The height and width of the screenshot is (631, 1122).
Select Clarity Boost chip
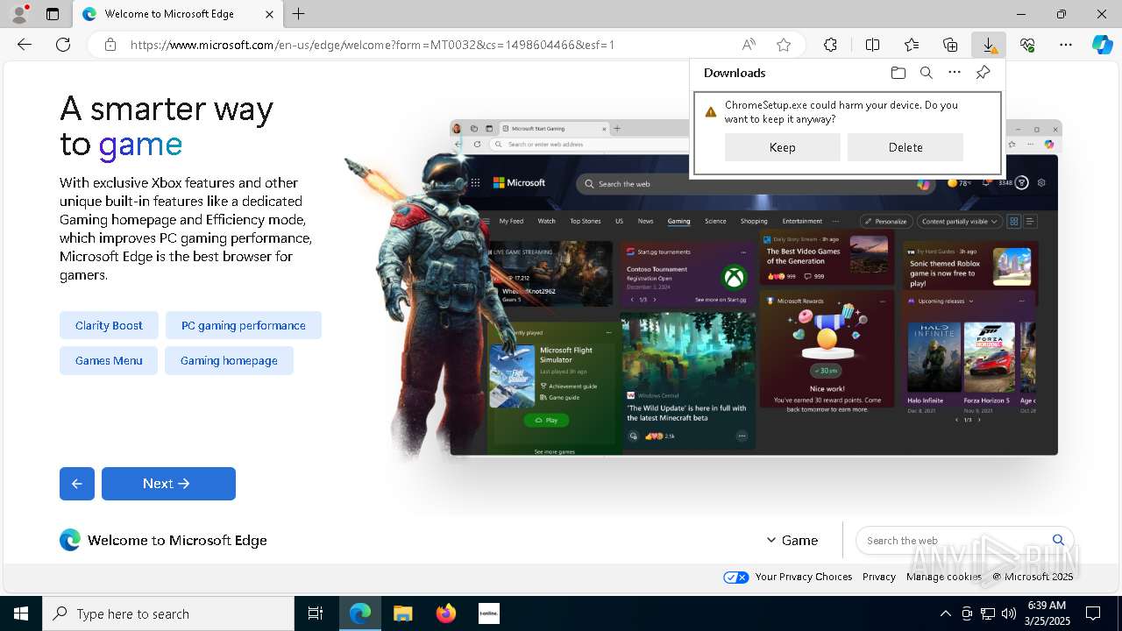[109, 325]
